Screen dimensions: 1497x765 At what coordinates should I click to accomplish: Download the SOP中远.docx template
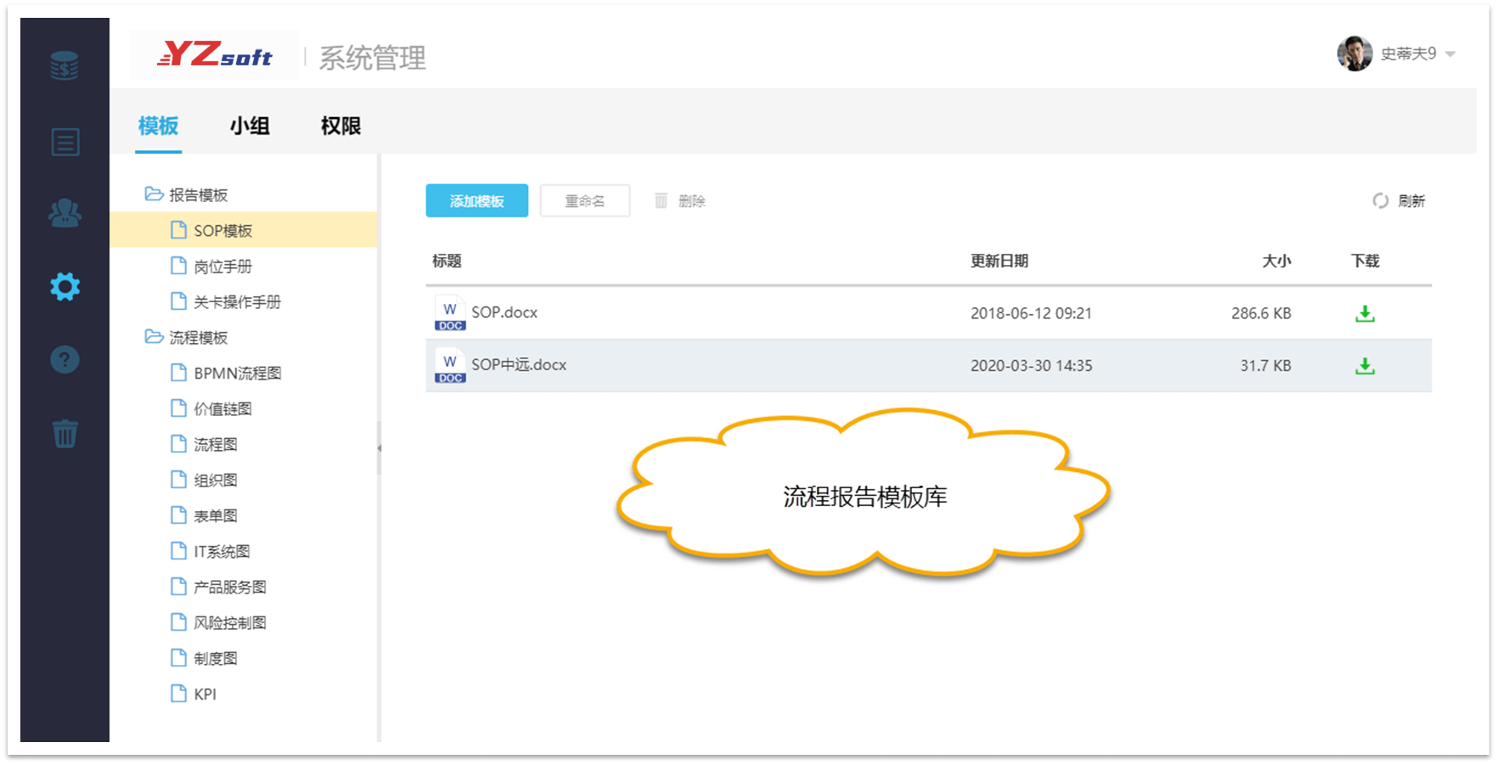click(1365, 365)
